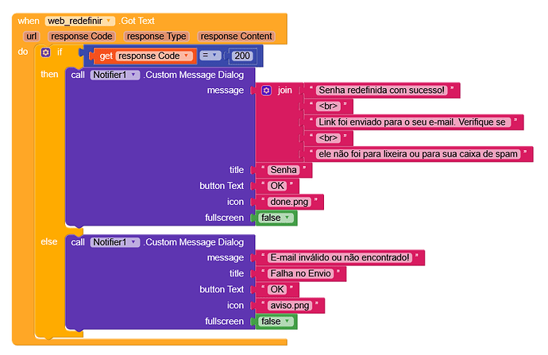Image resolution: width=548 pixels, height=355 pixels.
Task: Edit 'E-mail inválido ou não encontrado!' text
Action: click(x=340, y=257)
